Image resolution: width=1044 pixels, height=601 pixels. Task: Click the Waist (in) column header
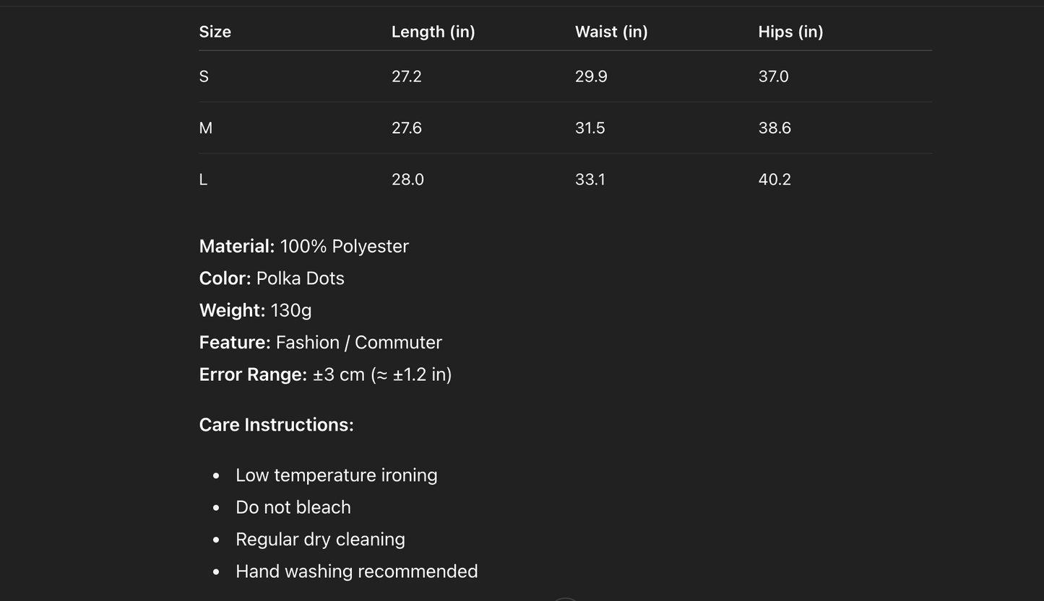(611, 32)
